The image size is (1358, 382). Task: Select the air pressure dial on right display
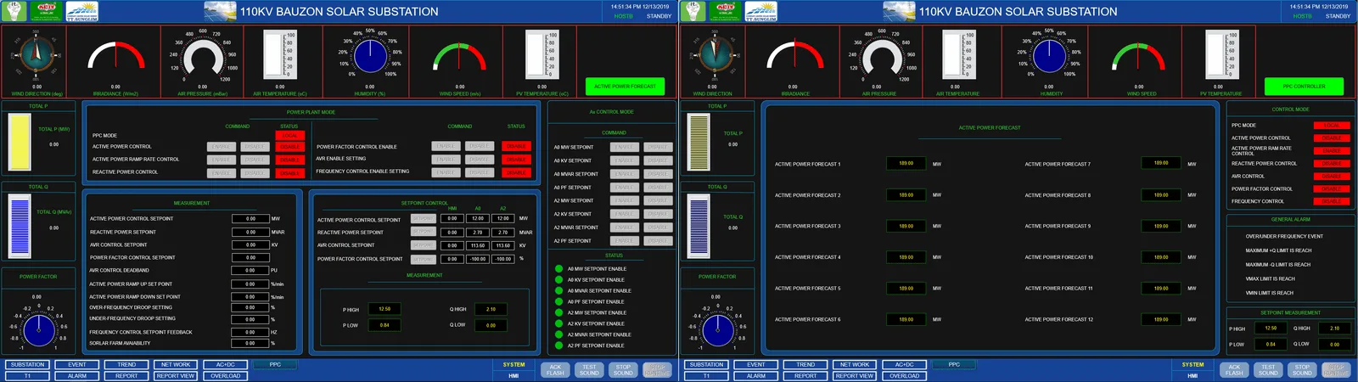pos(883,58)
